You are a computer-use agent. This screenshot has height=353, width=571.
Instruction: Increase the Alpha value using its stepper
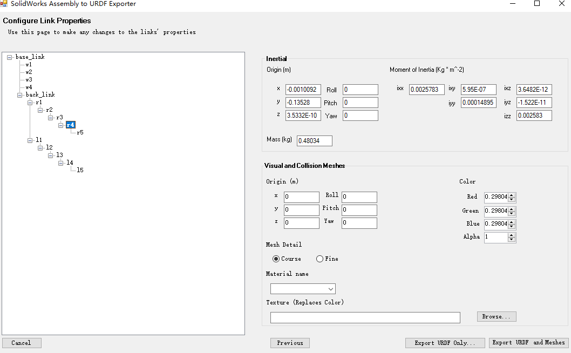(512, 235)
